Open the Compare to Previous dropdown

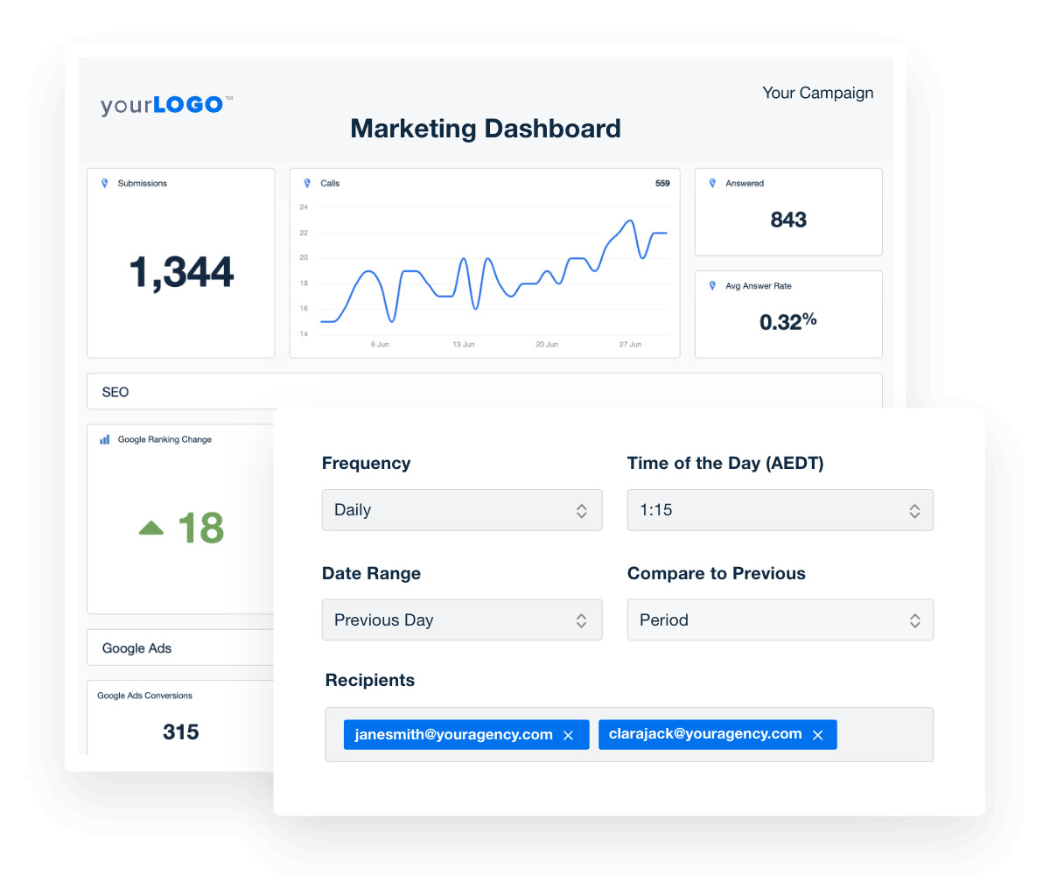point(780,619)
